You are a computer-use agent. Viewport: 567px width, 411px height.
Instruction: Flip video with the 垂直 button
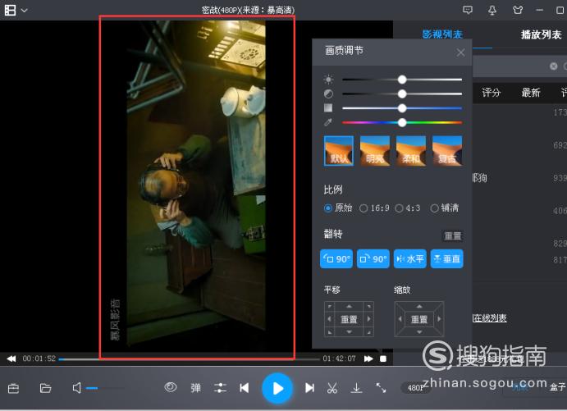click(447, 258)
